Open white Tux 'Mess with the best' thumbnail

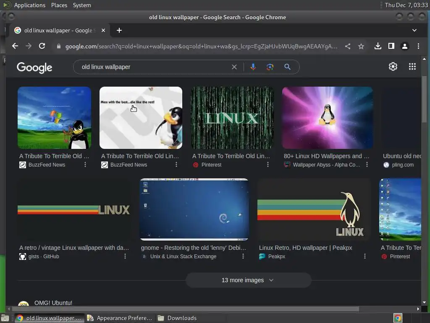coord(141,118)
